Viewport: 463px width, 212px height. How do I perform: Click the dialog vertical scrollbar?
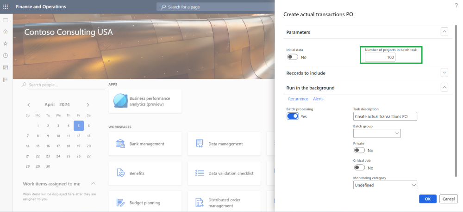click(457, 100)
